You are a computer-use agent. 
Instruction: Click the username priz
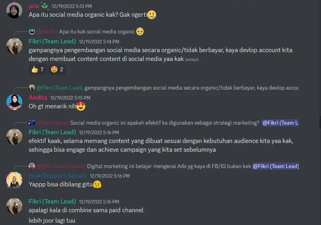(x=34, y=6)
